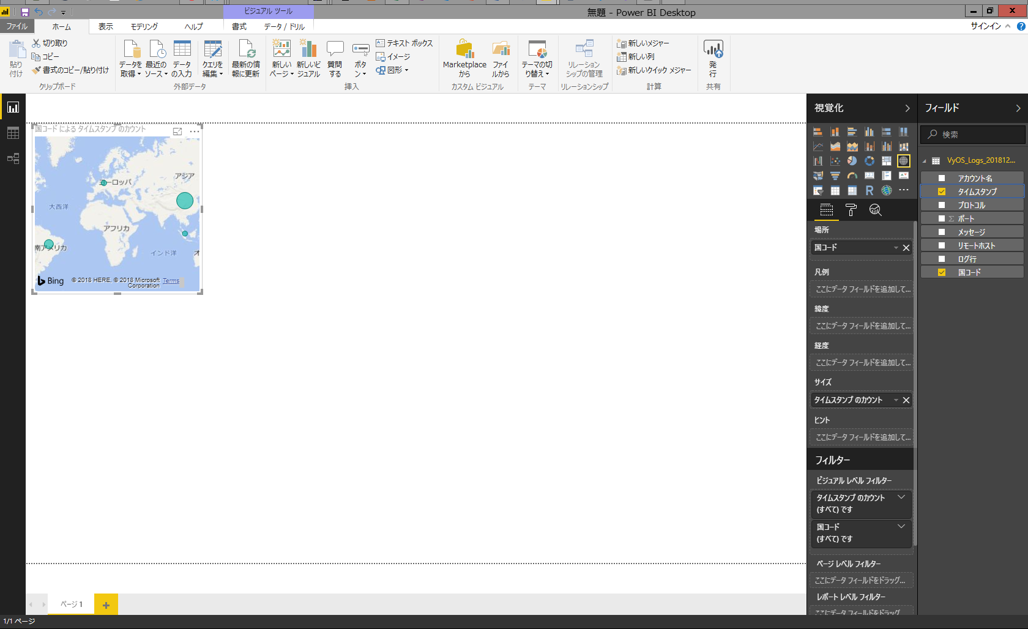1028x629 pixels.
Task: Check the プロトコル field
Action: [942, 206]
